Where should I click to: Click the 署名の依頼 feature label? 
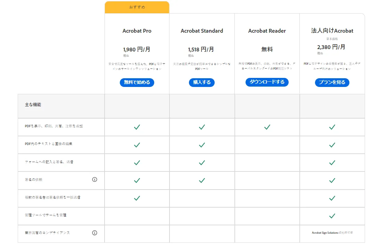[x=33, y=179]
